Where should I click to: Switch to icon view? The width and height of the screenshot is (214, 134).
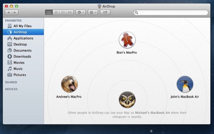tap(49, 13)
